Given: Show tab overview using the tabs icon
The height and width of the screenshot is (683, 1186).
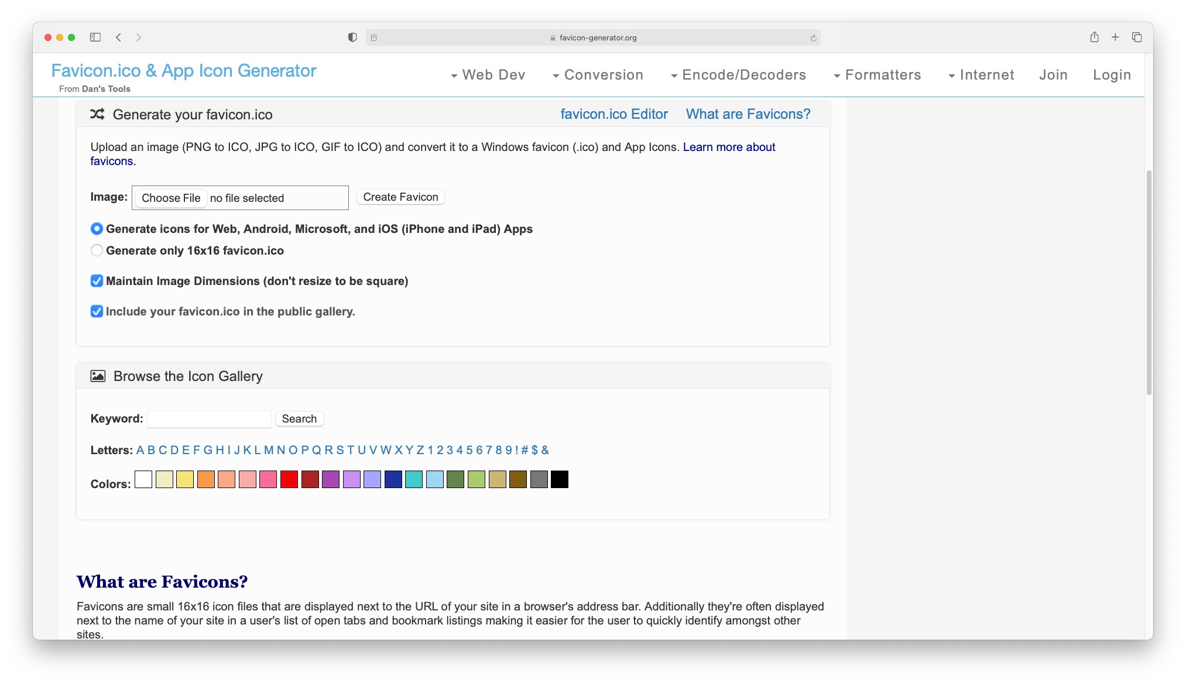Looking at the screenshot, I should point(1137,36).
